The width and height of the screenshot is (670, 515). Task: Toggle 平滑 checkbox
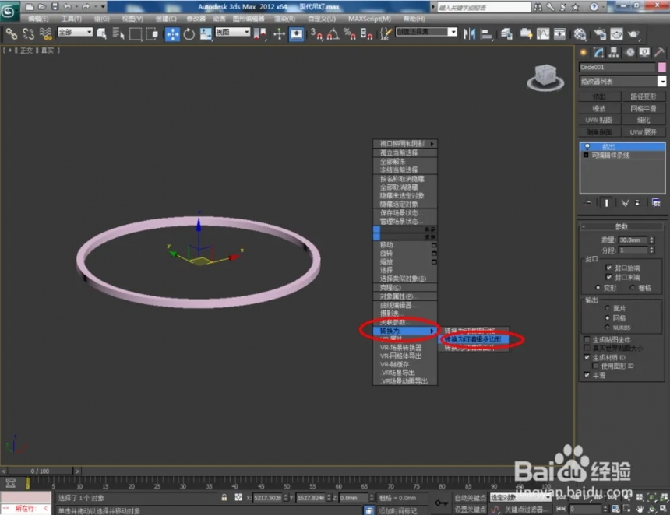(587, 375)
